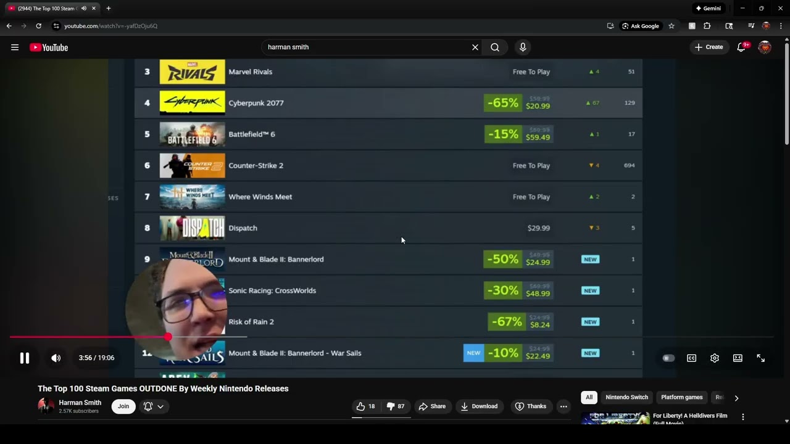Toggle the autoplay switch in the player

click(x=668, y=358)
